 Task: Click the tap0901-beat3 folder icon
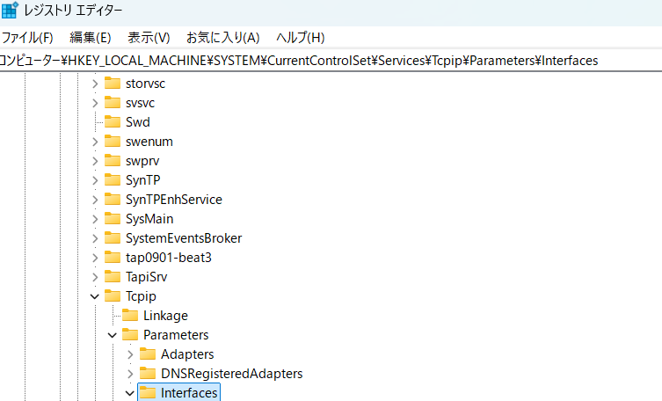click(113, 257)
